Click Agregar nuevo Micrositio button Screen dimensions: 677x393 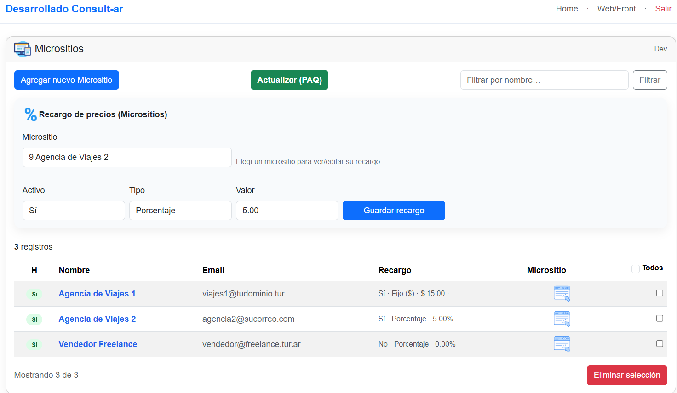67,80
